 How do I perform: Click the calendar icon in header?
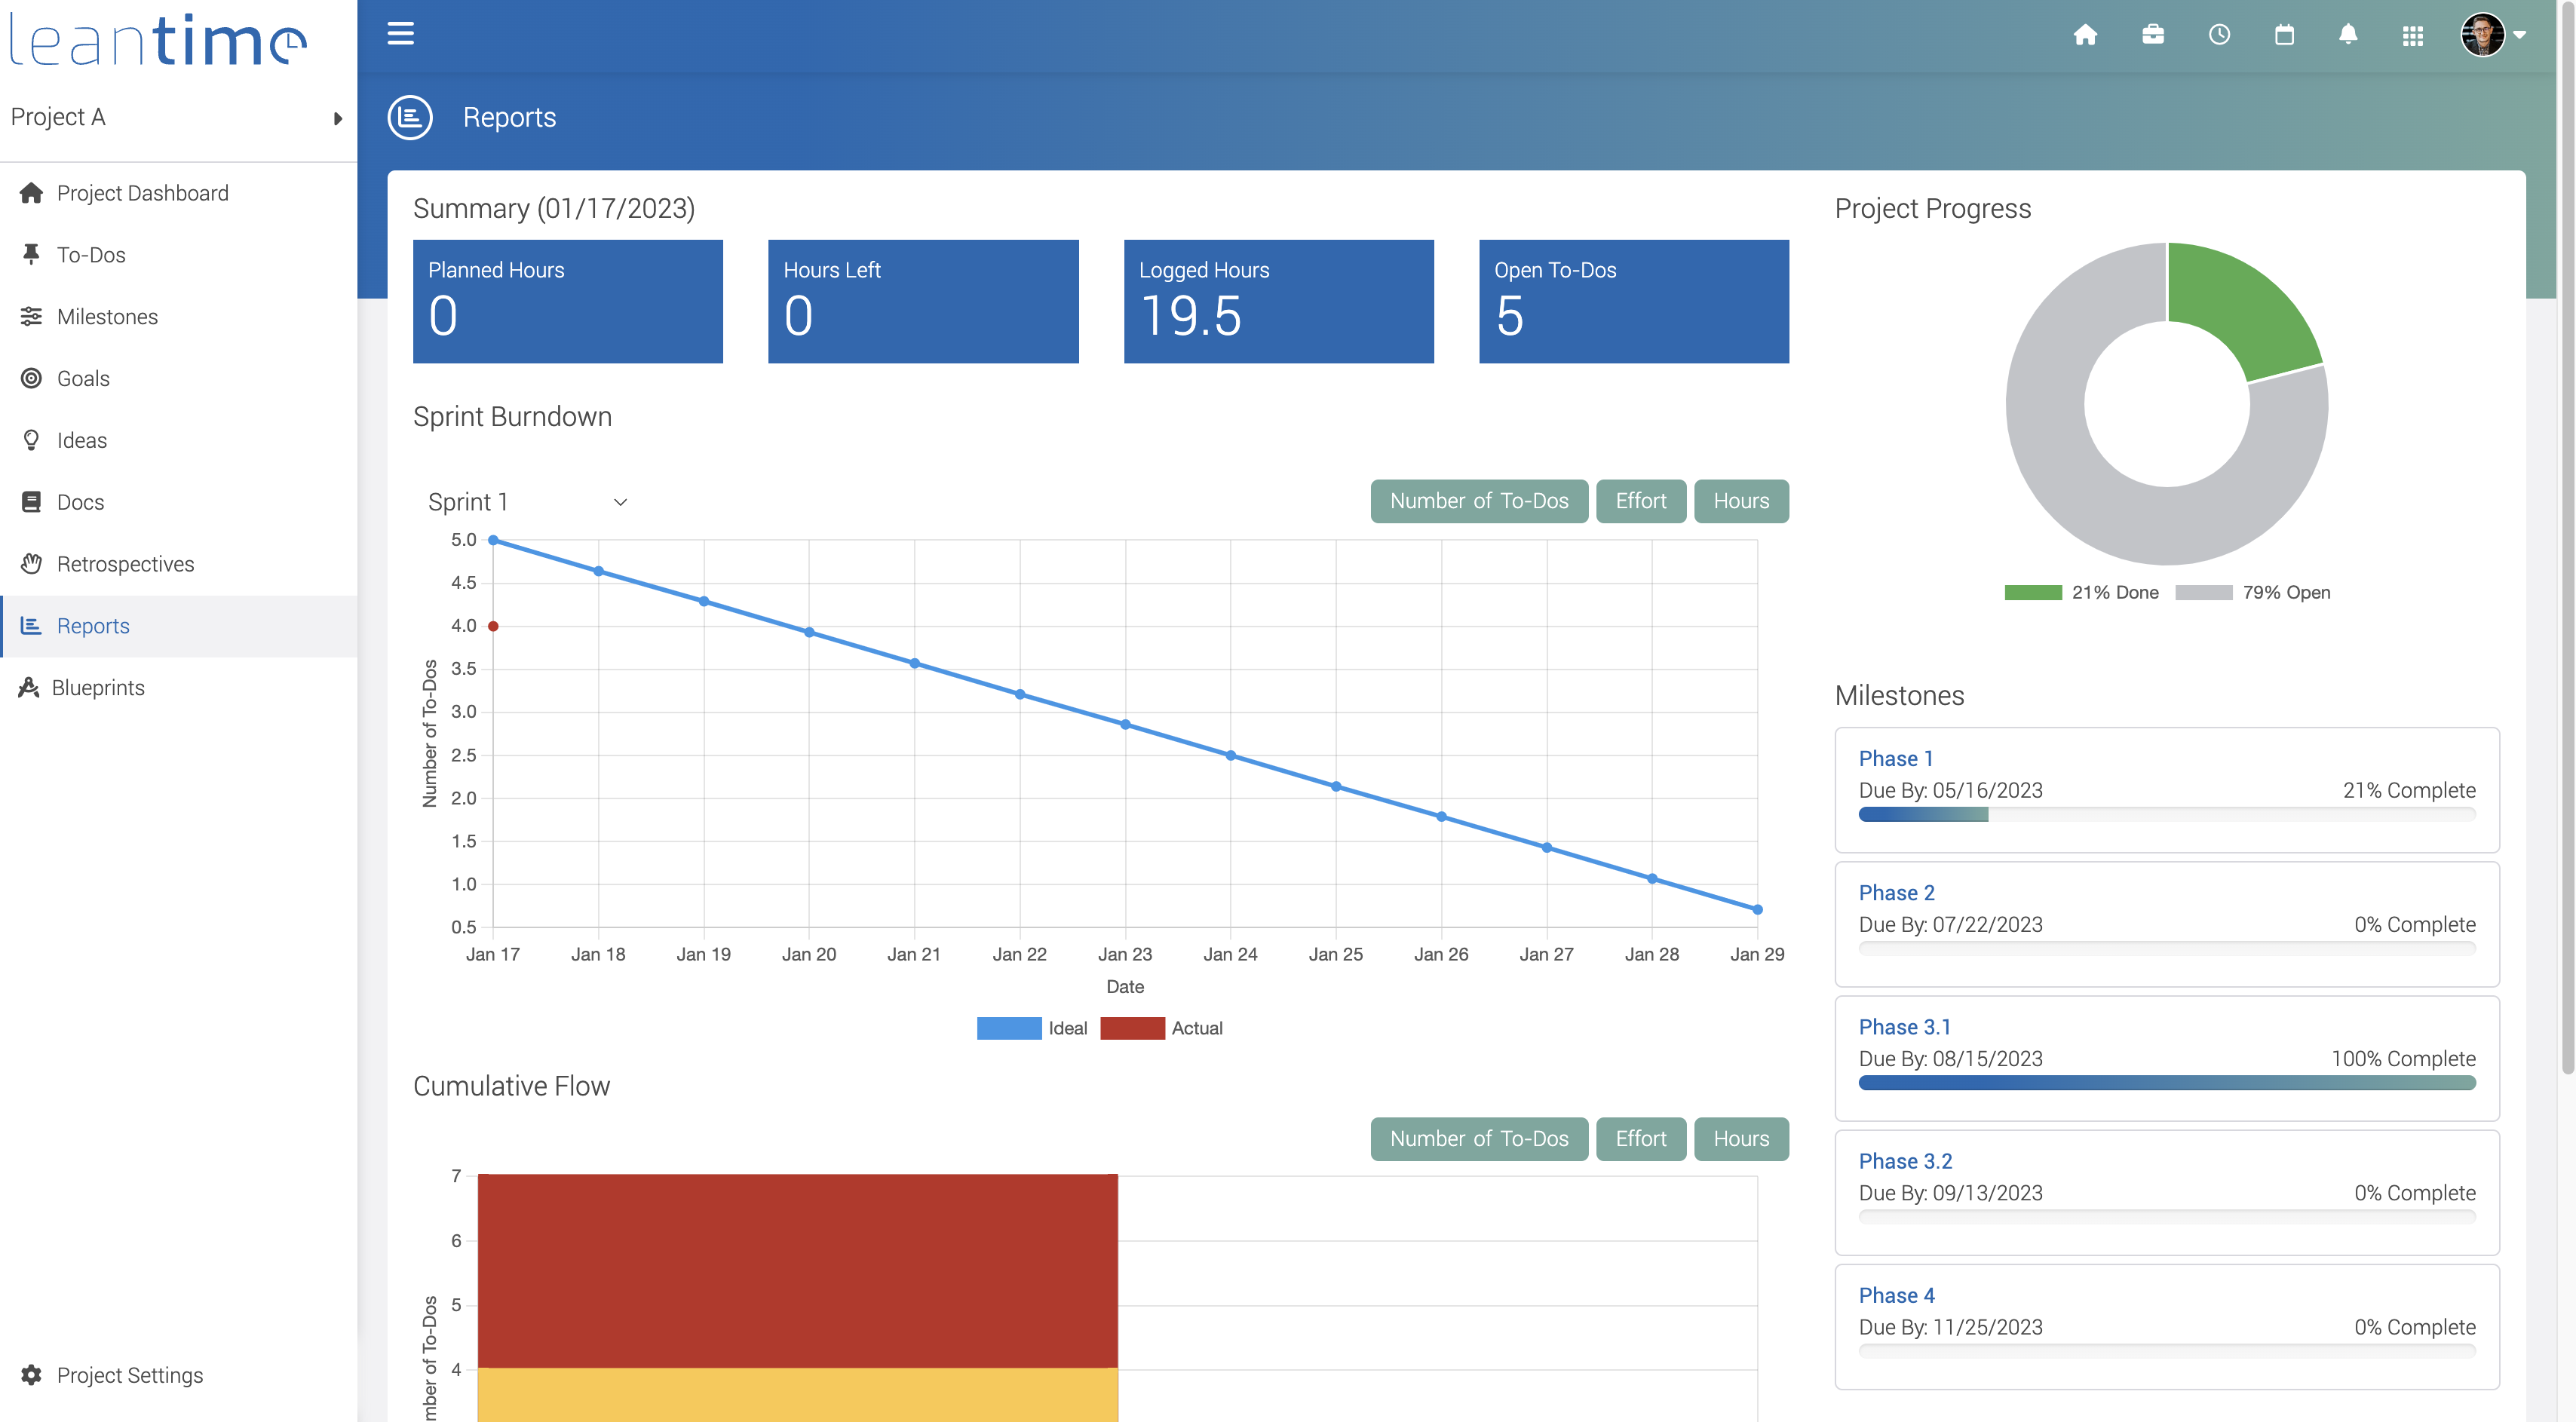coord(2284,35)
